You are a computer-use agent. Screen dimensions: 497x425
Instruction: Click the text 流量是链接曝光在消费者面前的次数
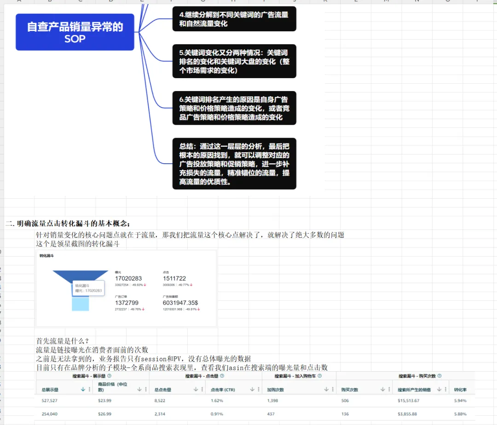pyautogui.click(x=92, y=350)
